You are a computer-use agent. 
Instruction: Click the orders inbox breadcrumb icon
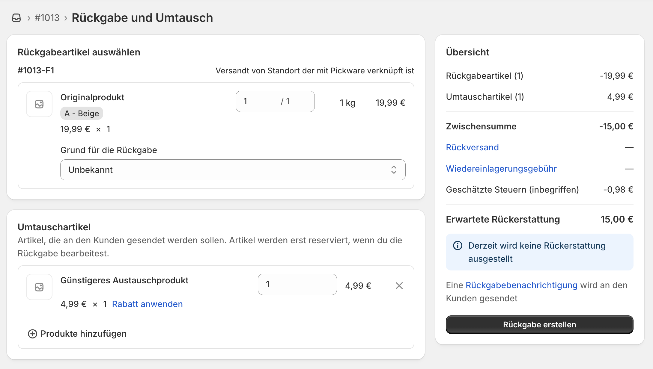pos(16,18)
